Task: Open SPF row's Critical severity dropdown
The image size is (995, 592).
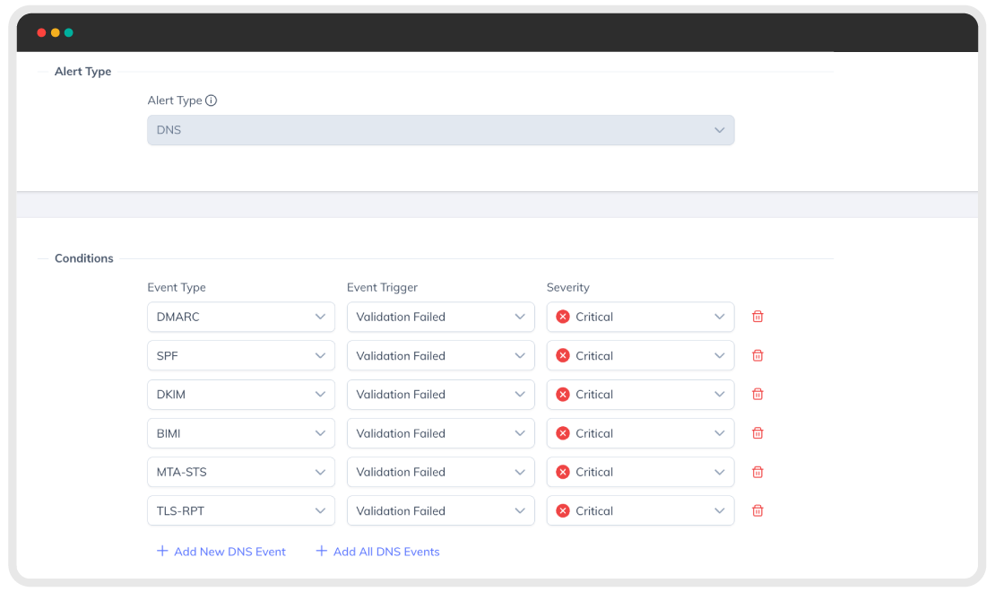Action: point(641,356)
